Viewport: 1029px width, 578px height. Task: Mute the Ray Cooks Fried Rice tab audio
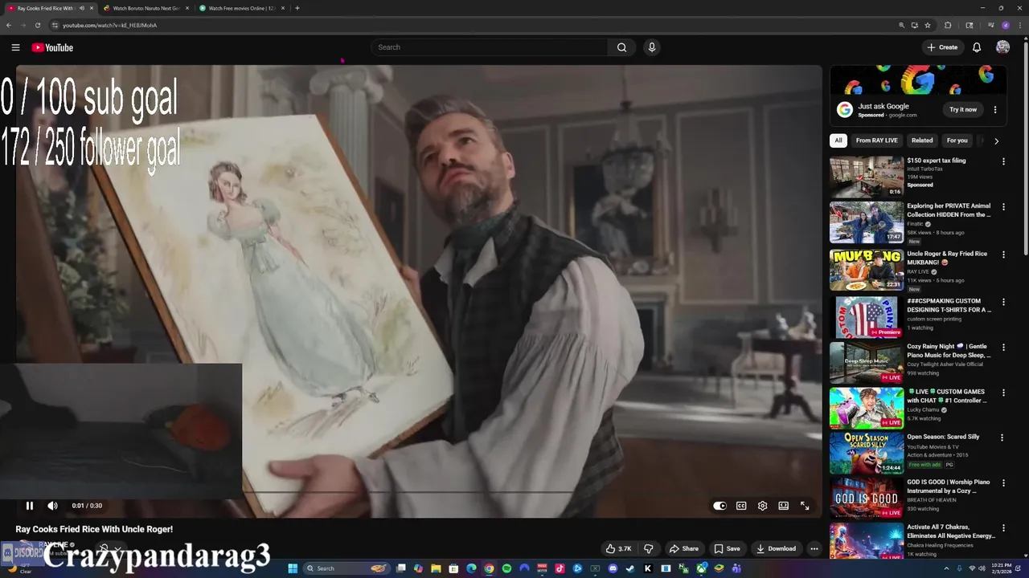[81, 8]
